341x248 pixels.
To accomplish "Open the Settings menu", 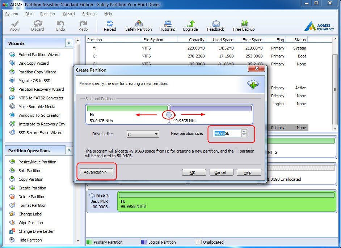I will tap(89, 14).
